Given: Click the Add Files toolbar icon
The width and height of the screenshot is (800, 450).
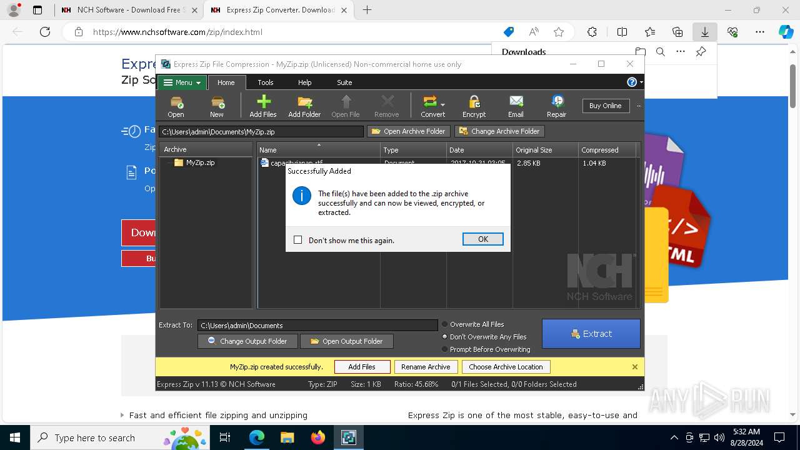Looking at the screenshot, I should point(263,106).
